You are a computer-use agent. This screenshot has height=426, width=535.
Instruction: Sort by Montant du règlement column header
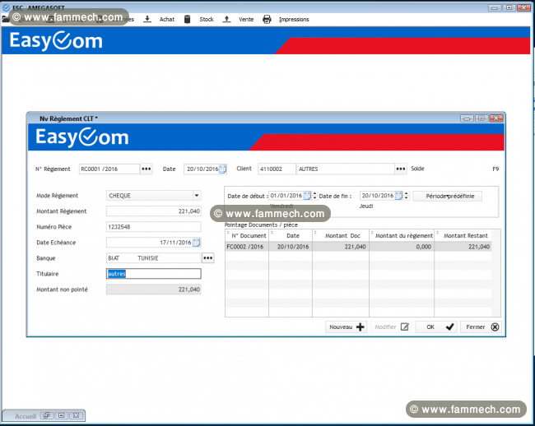[402, 235]
